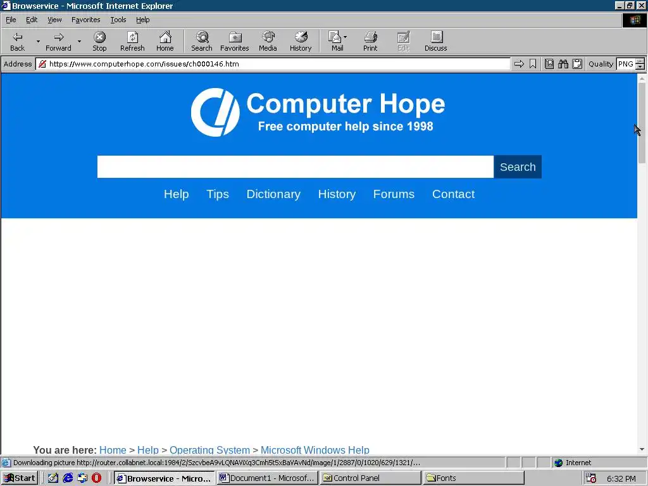Open the Tips navigation link
The height and width of the screenshot is (486, 648).
(218, 194)
